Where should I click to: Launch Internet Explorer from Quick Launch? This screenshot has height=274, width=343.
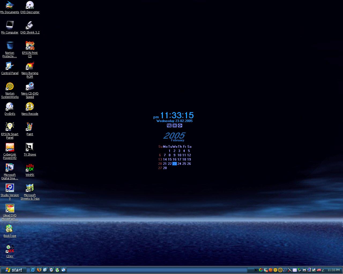pos(33,270)
